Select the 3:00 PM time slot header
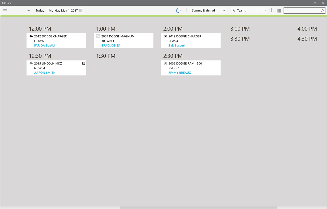The width and height of the screenshot is (327, 209). [x=240, y=29]
